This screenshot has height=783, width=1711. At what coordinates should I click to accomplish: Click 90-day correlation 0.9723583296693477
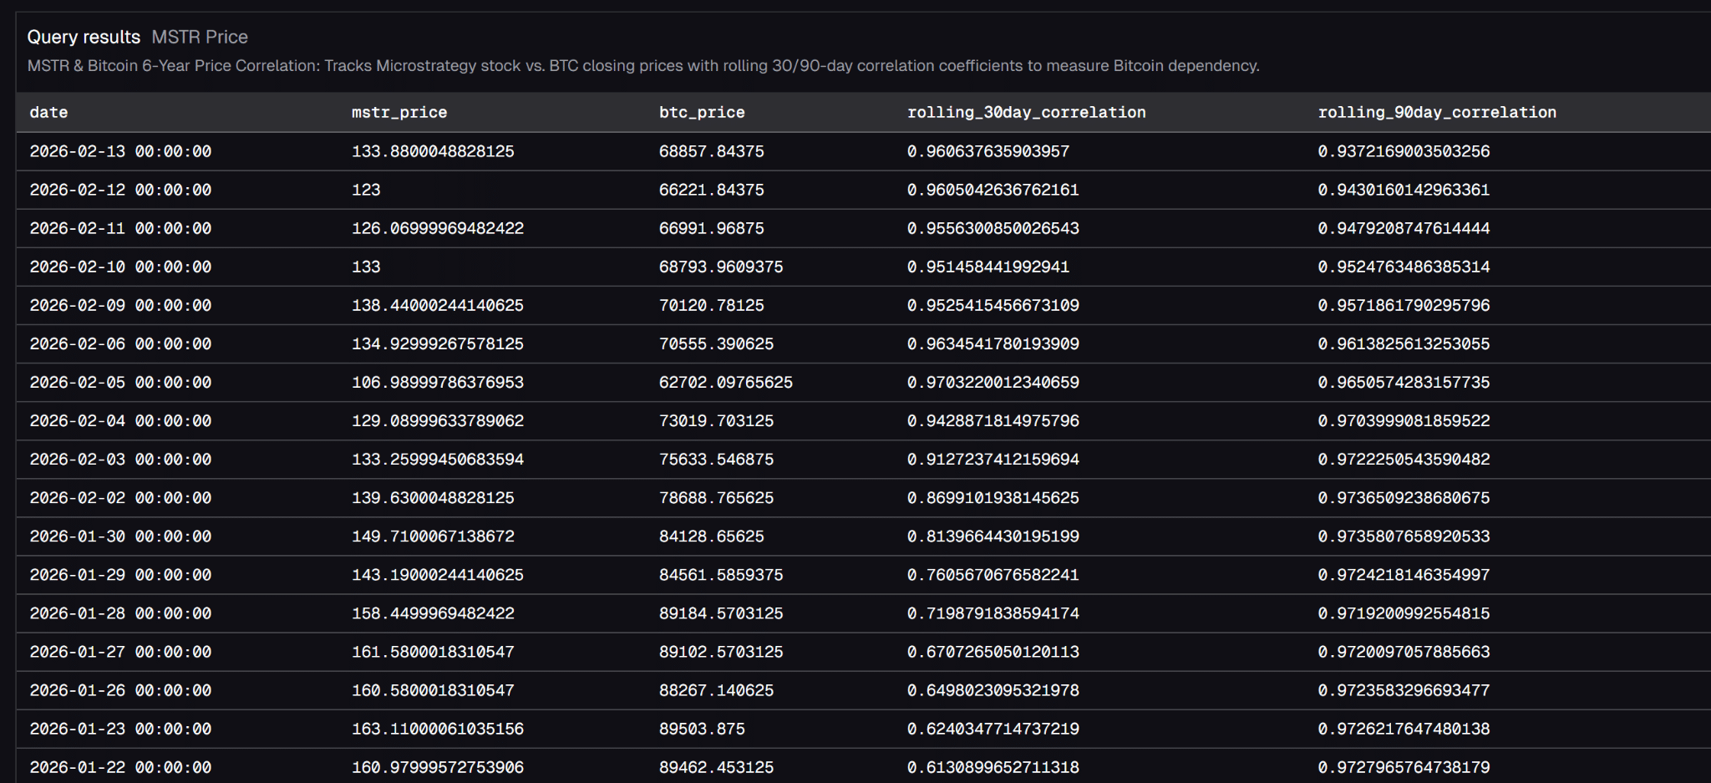pyautogui.click(x=1404, y=689)
